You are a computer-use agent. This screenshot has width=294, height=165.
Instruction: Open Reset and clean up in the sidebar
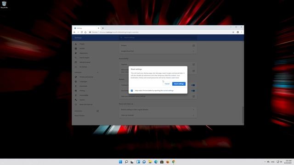(86, 104)
